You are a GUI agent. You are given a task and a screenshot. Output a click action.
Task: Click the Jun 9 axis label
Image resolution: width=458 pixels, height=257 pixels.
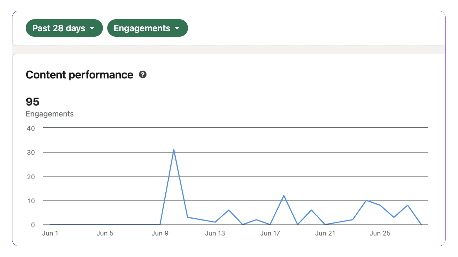[160, 233]
